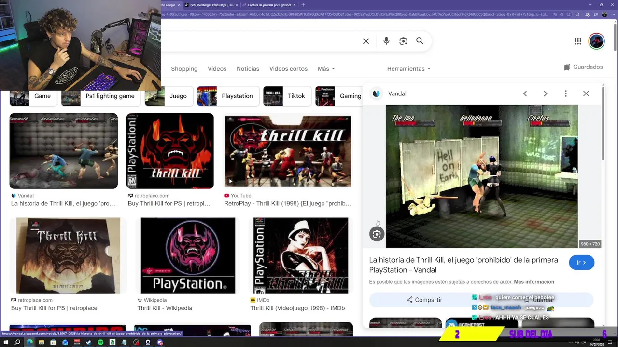Open the Vandal source name in preview
This screenshot has height=347, width=618.
point(397,93)
